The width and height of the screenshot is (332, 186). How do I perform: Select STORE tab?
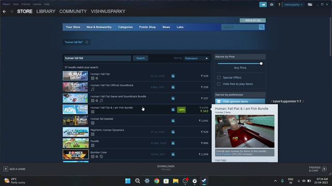point(25,11)
